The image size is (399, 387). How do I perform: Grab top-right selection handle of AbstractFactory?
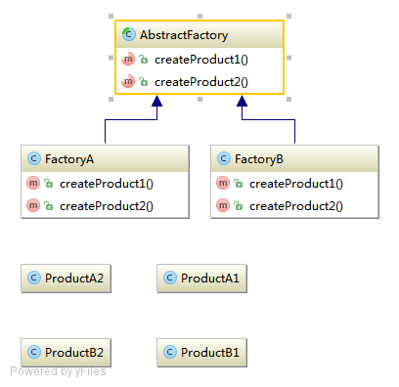(x=288, y=16)
